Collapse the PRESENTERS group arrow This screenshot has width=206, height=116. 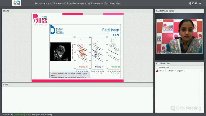(x=157, y=67)
